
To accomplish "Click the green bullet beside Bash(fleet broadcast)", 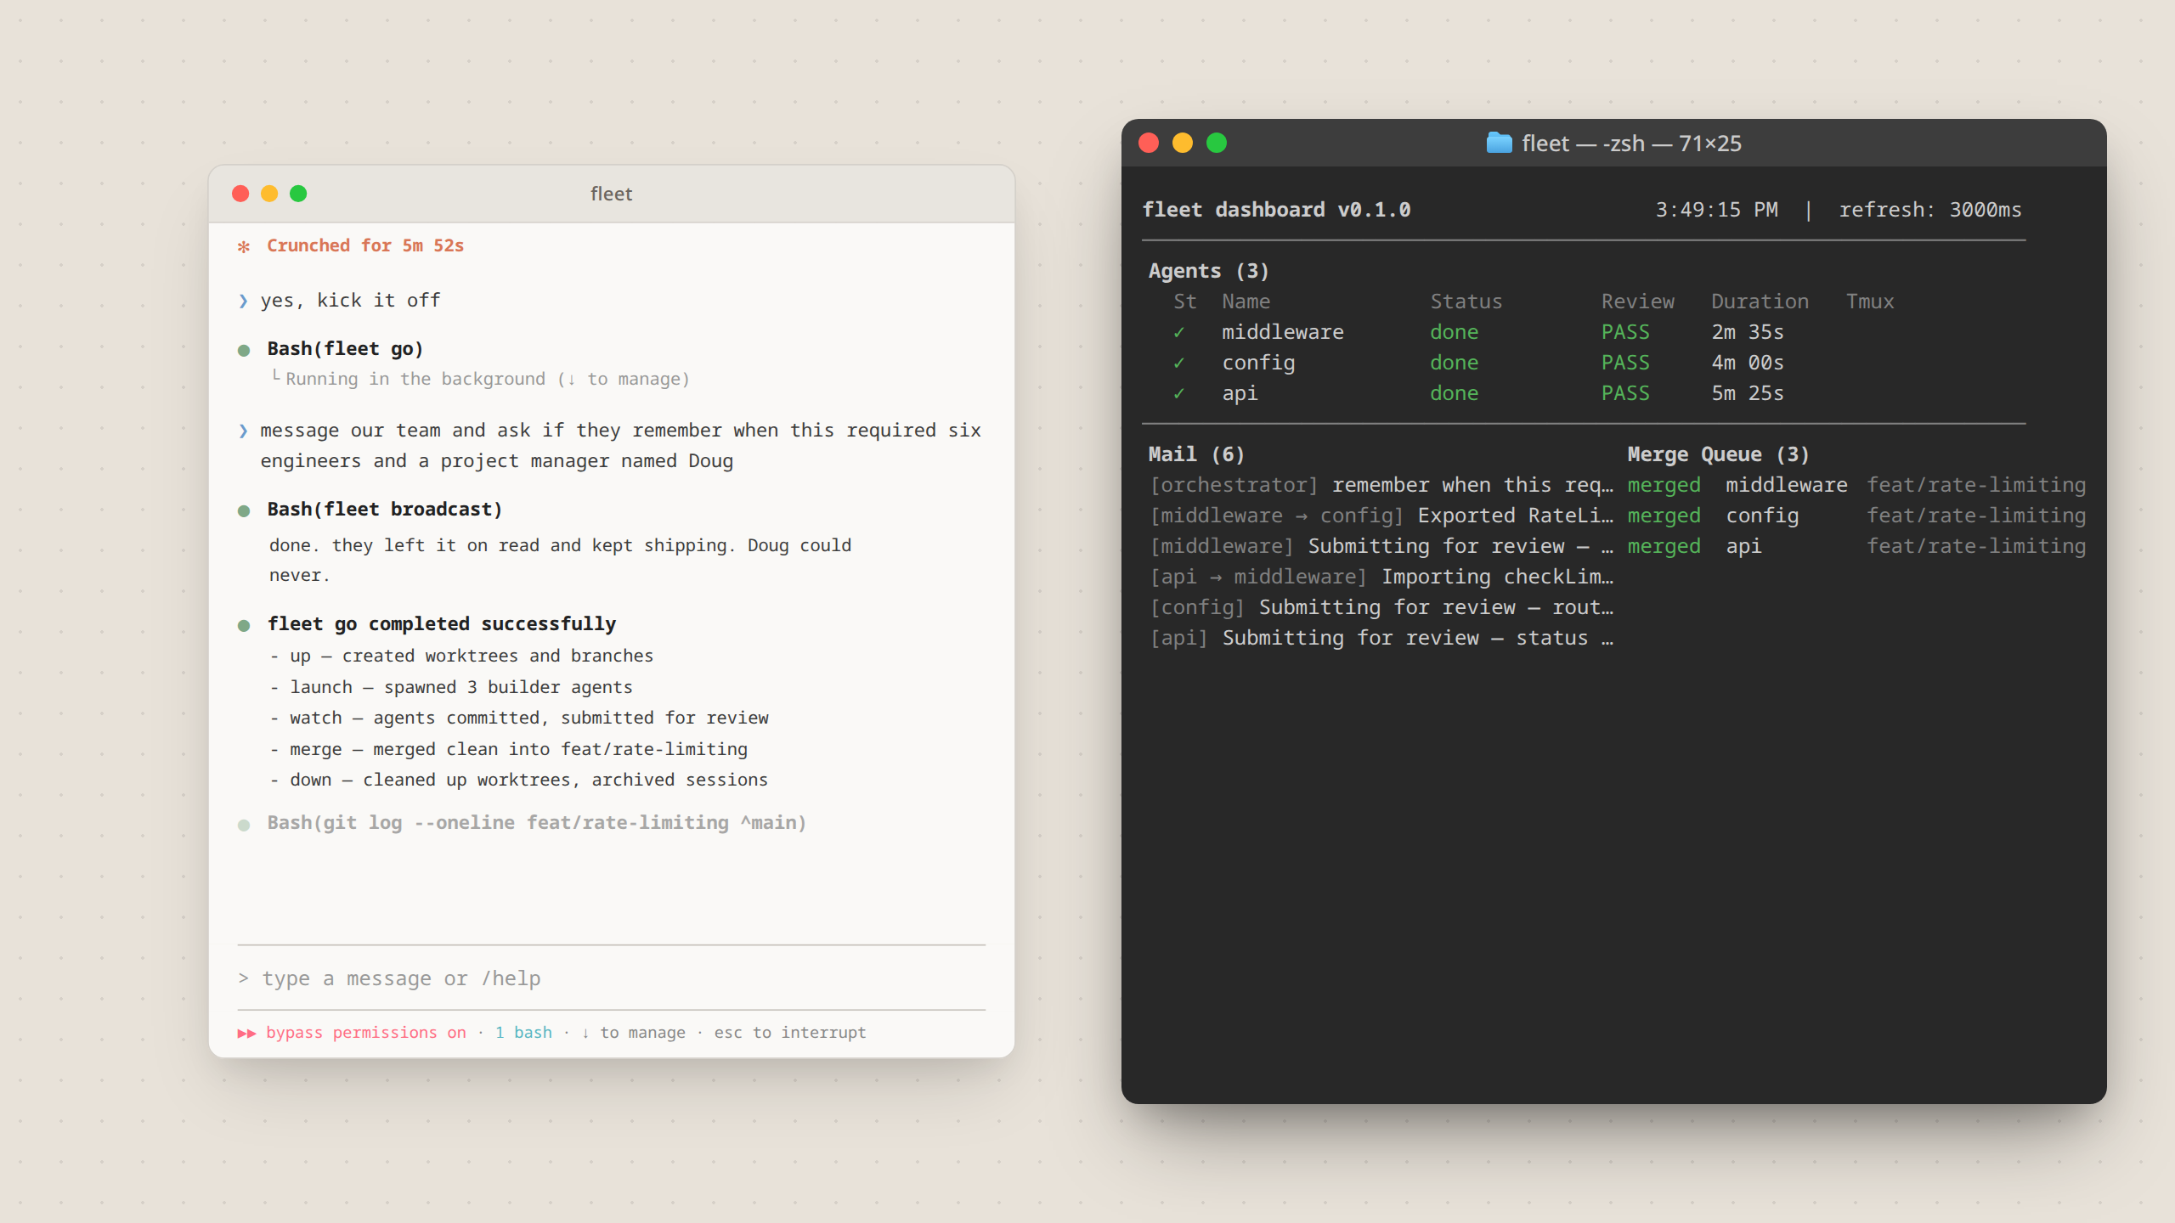I will (244, 510).
